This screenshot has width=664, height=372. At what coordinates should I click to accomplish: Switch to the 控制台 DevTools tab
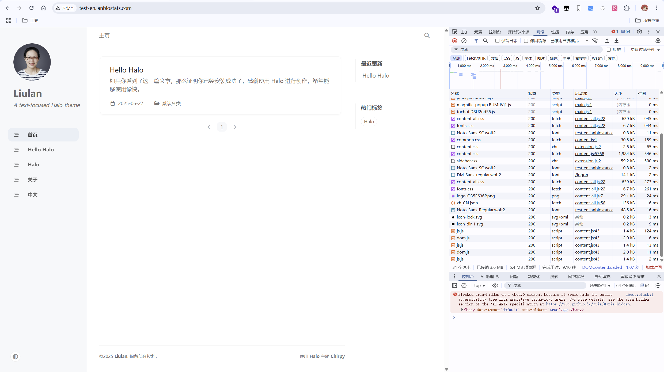[x=495, y=32]
